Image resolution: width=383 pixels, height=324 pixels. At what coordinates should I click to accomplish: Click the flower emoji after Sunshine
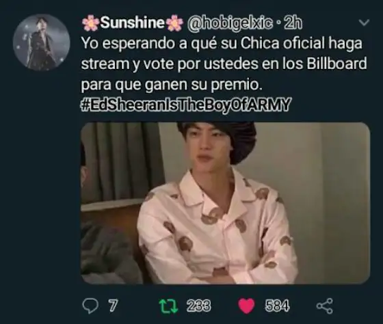point(174,23)
